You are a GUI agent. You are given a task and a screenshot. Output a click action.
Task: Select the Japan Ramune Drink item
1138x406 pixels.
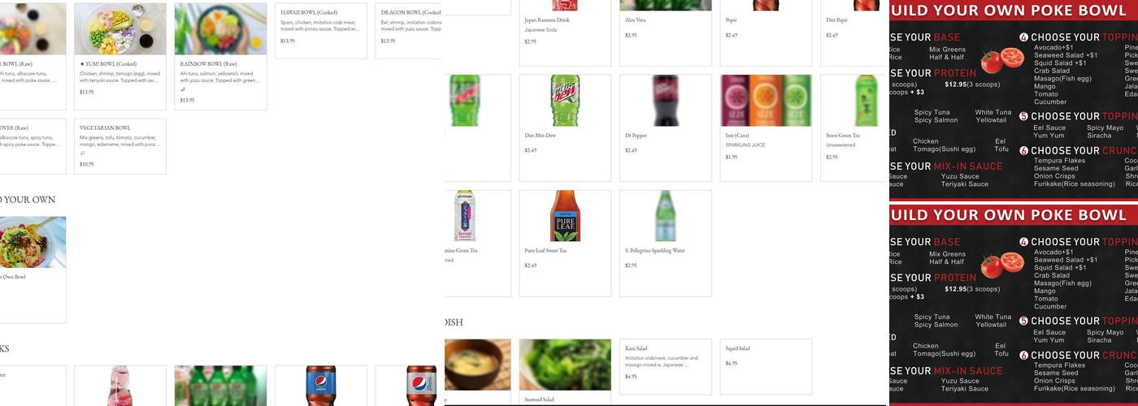coord(565,32)
